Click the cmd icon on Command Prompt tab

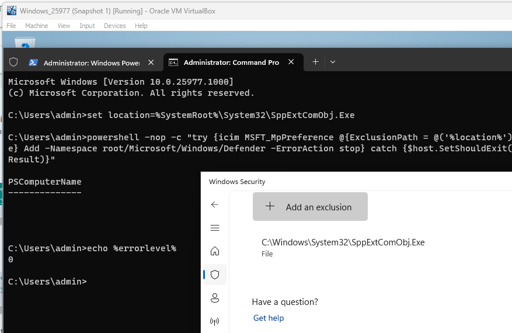173,63
